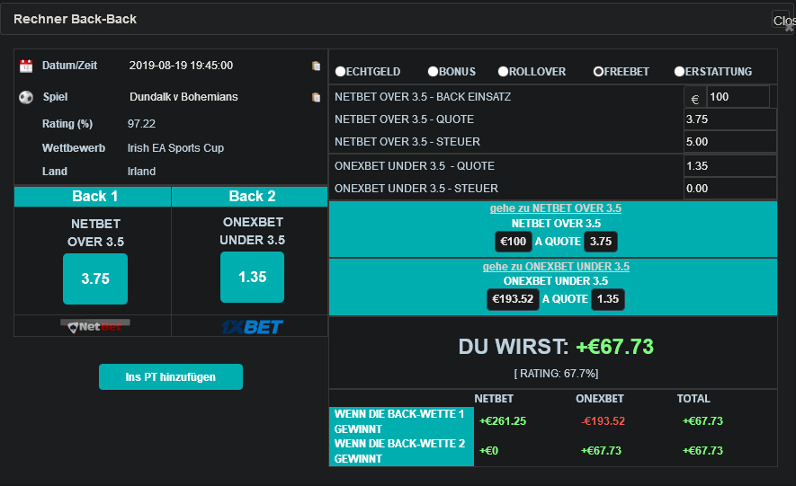Click the 3.75 odds button under Back 1
This screenshot has width=796, height=486.
pos(95,278)
